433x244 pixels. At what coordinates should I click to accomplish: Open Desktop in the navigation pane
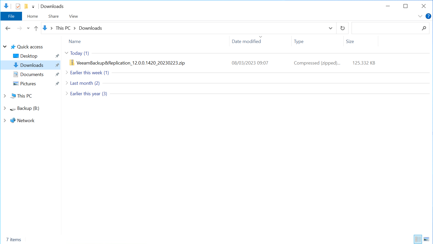29,56
